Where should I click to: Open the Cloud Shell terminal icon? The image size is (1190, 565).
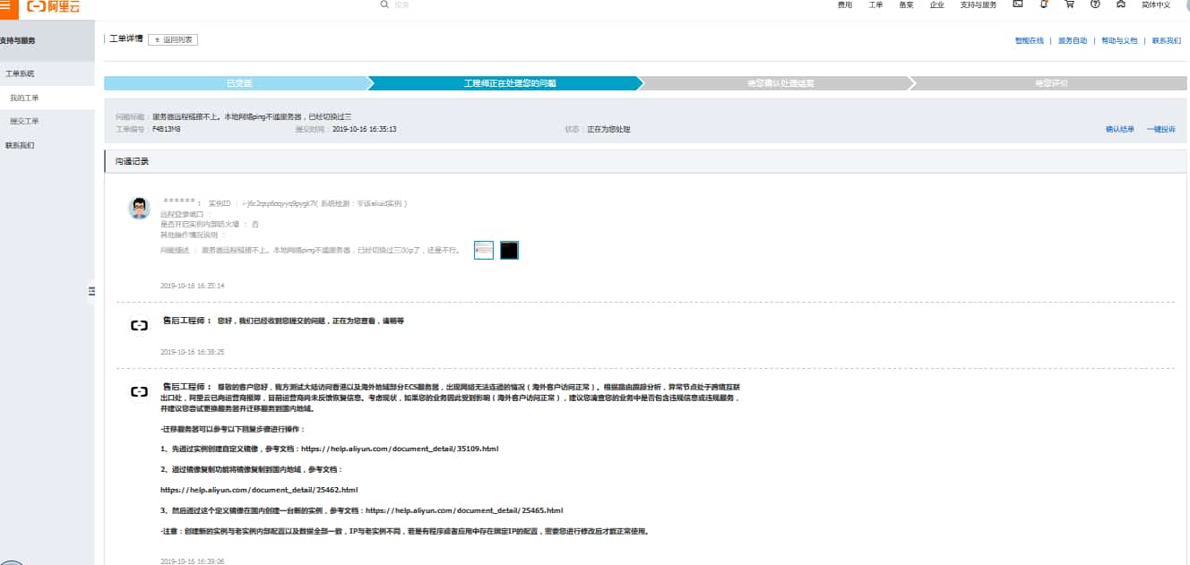pos(1017,4)
